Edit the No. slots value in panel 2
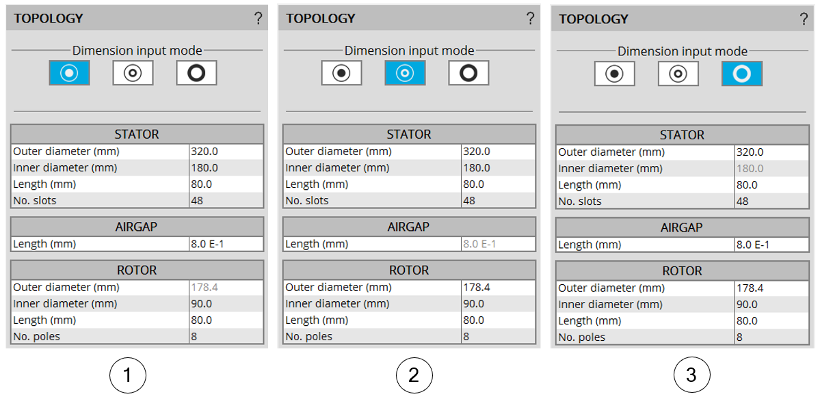This screenshot has height=401, width=820. pos(498,201)
